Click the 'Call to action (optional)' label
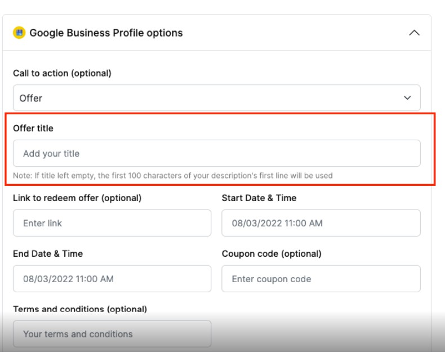 tap(62, 73)
